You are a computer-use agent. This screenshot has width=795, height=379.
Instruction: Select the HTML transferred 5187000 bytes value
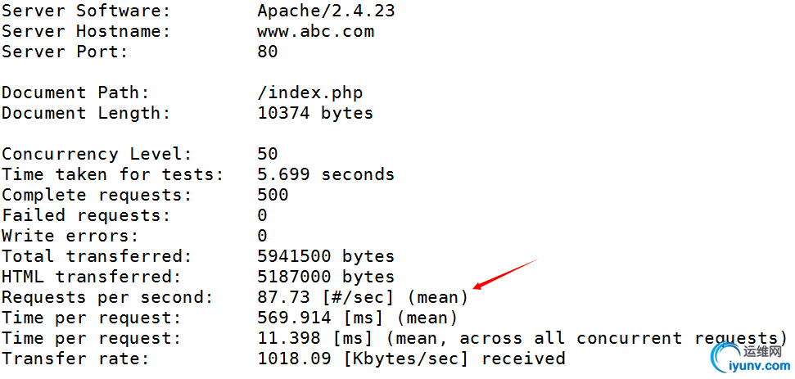(326, 277)
